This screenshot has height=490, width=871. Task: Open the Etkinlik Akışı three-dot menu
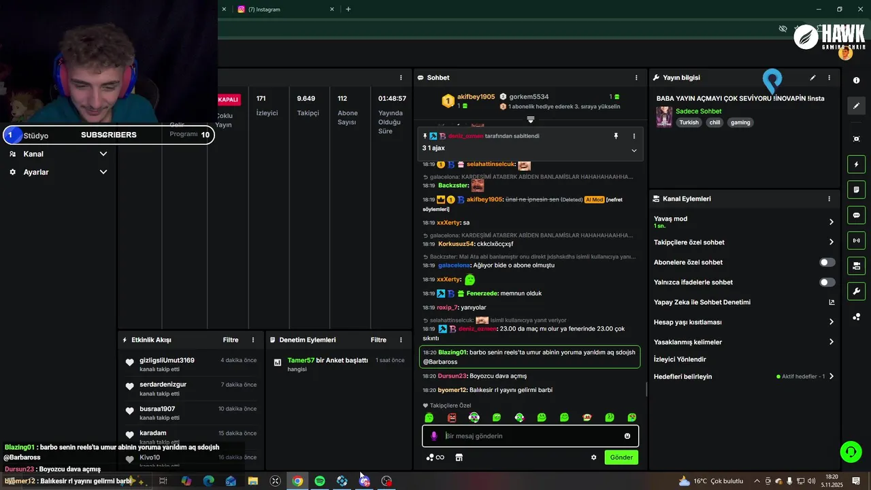click(253, 340)
